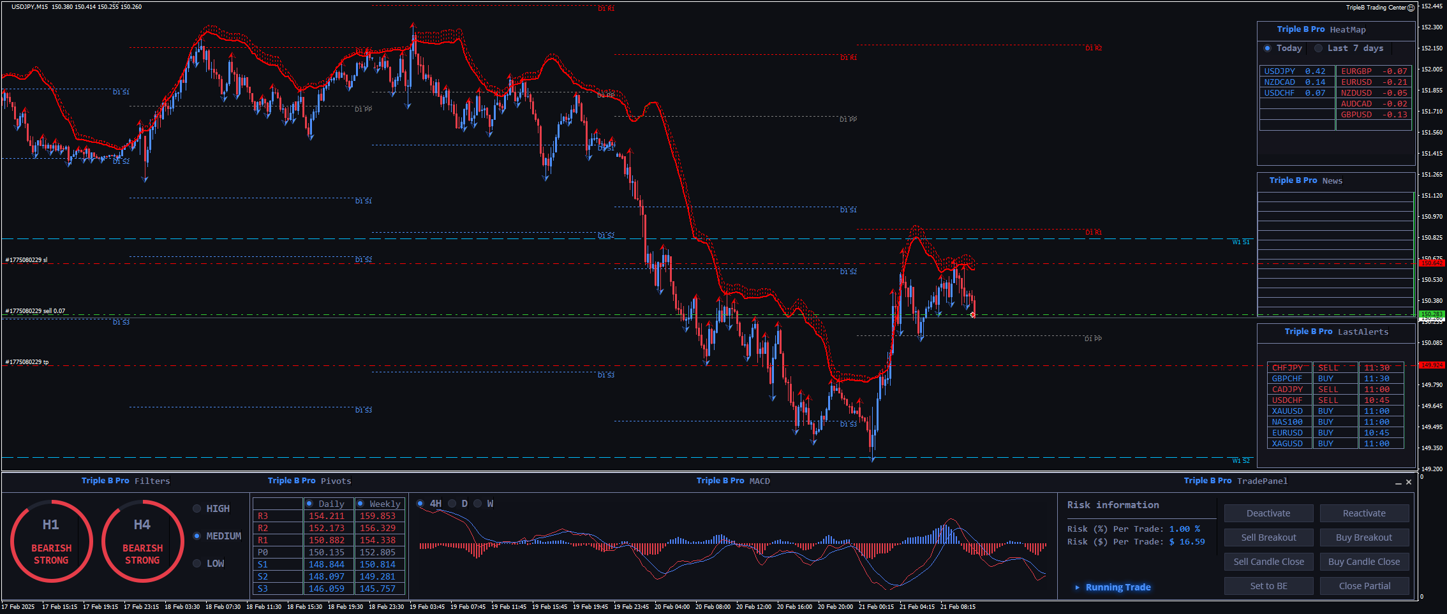The width and height of the screenshot is (1447, 614).
Task: Set MACD timeframe to W
Action: click(x=478, y=504)
